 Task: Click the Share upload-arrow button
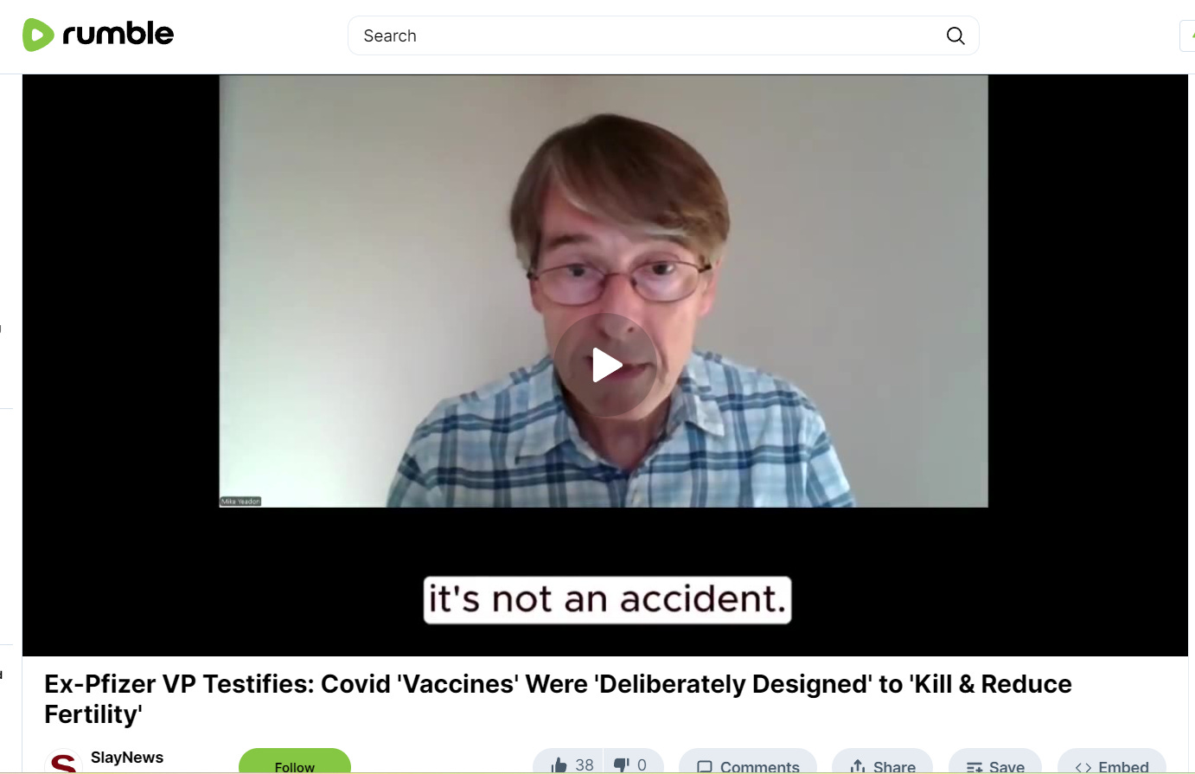tap(882, 765)
